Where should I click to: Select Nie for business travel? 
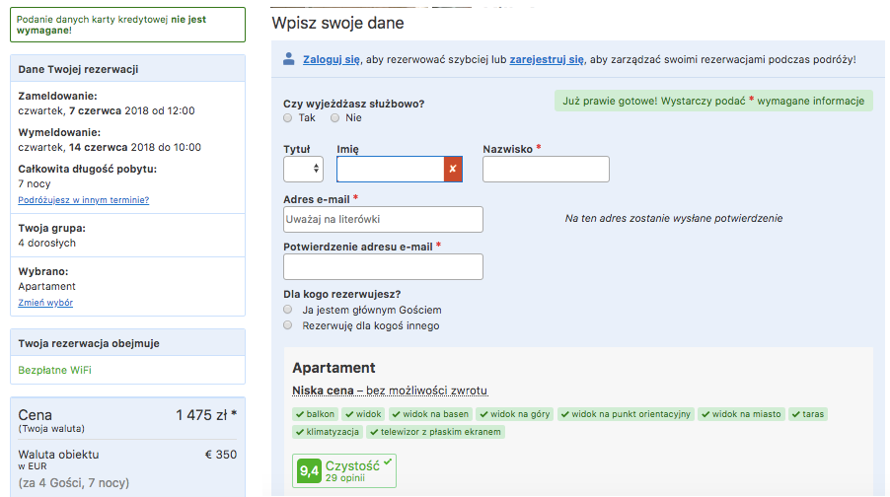334,118
